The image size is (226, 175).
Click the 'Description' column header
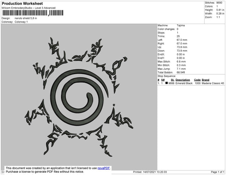point(183,80)
